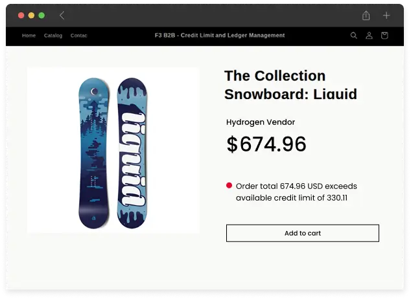The height and width of the screenshot is (299, 411).
Task: Click the credit limit exceeded message
Action: [296, 192]
